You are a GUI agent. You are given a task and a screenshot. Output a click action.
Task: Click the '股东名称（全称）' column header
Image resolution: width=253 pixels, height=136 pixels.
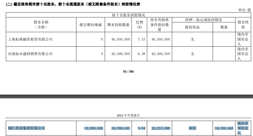41,25
